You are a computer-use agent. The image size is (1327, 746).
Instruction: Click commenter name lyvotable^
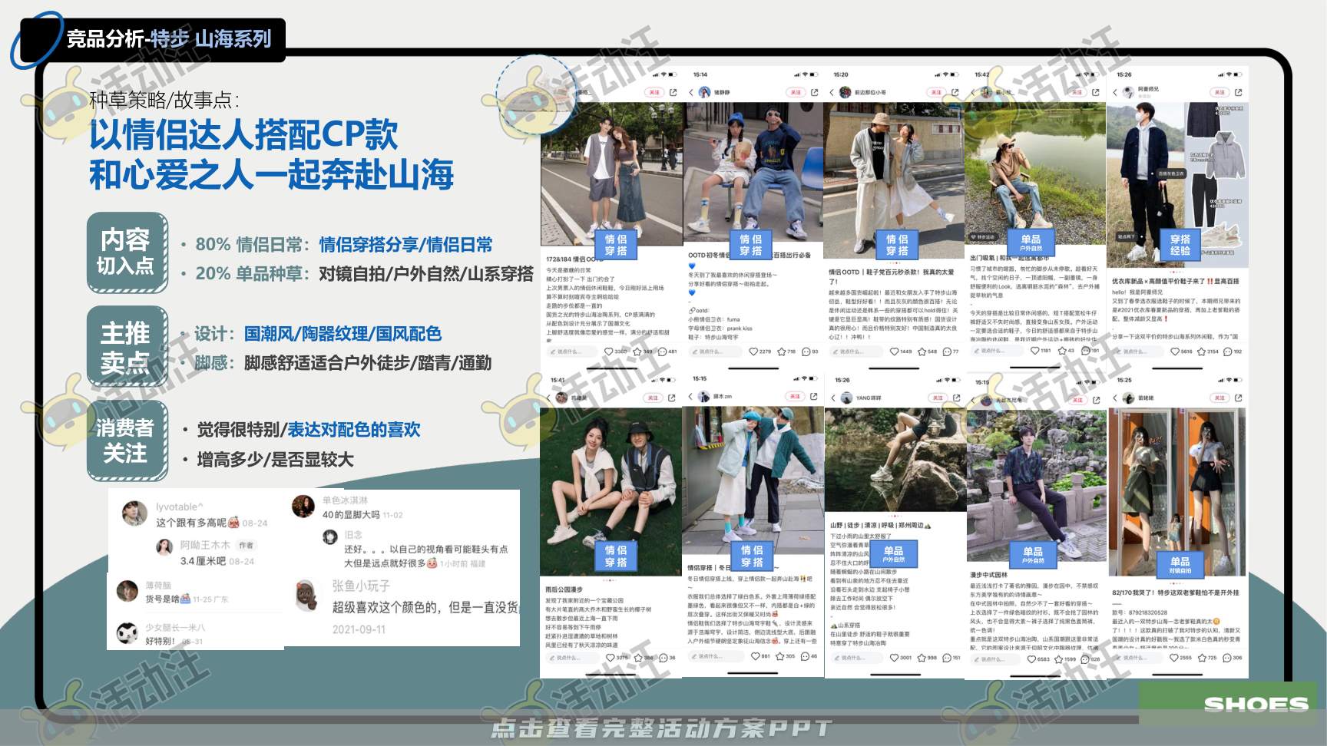pyautogui.click(x=180, y=507)
